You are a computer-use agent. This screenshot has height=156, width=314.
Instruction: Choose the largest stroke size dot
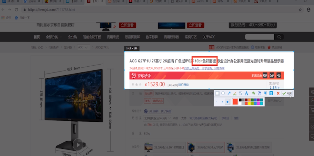pyautogui.click(x=227, y=102)
